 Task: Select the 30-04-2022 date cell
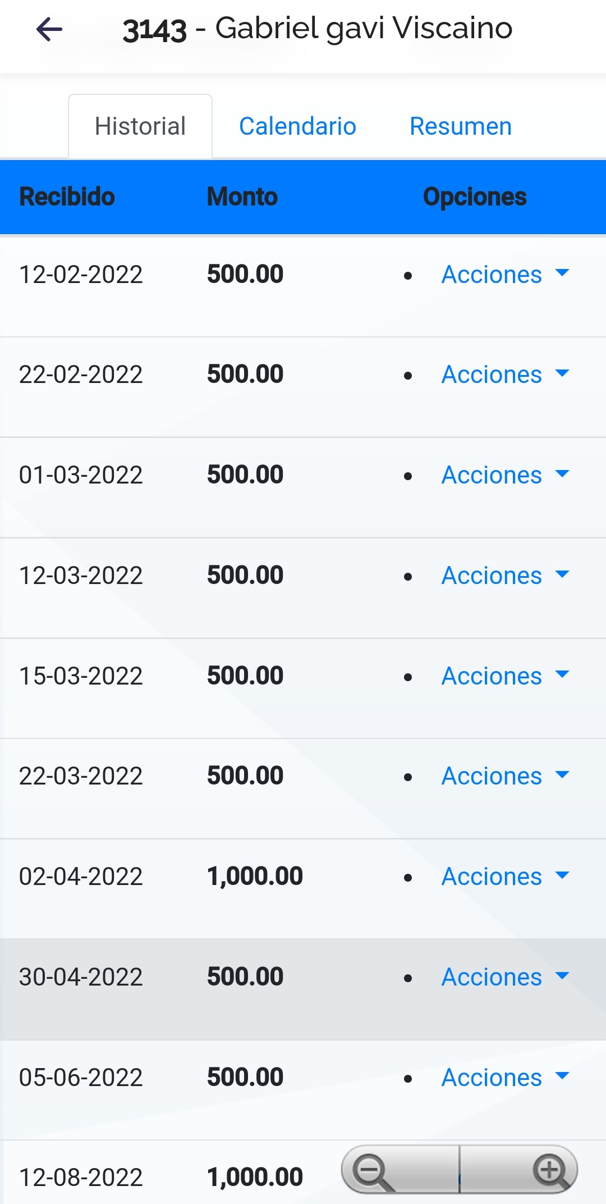point(81,977)
